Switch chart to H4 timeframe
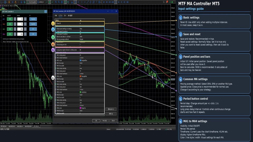 [119, 2]
